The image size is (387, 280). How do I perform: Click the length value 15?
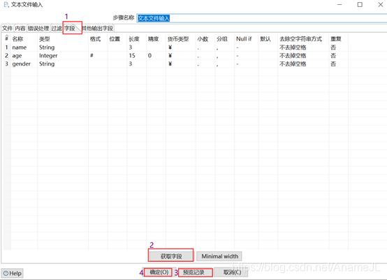(132, 56)
